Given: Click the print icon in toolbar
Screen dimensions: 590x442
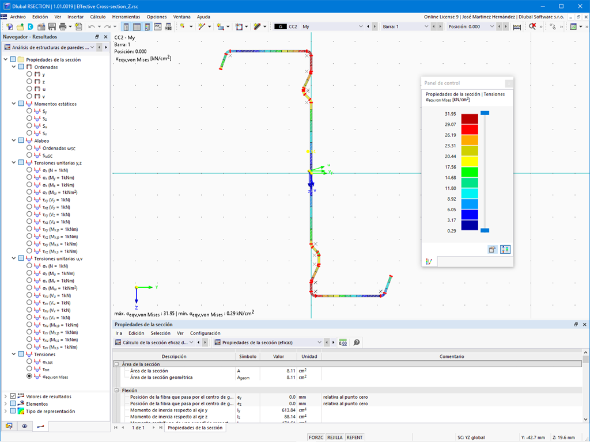Looking at the screenshot, I should pyautogui.click(x=62, y=26).
